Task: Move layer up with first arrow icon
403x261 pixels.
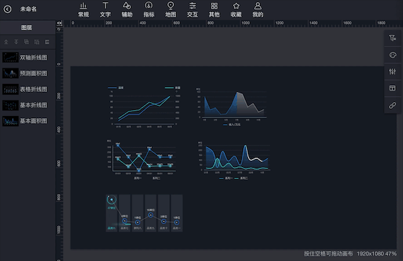Action: pyautogui.click(x=6, y=42)
